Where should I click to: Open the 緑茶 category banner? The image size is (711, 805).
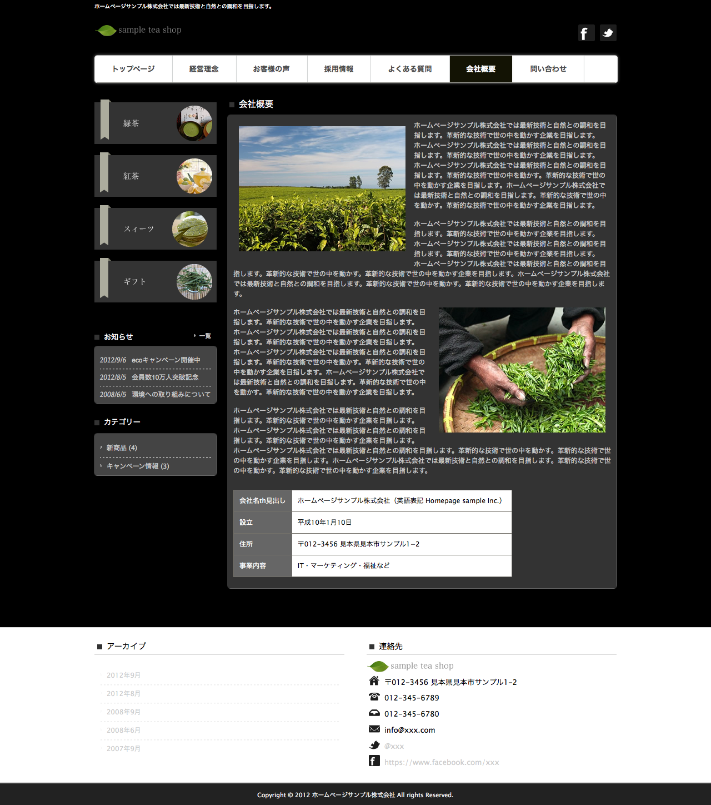pyautogui.click(x=156, y=123)
